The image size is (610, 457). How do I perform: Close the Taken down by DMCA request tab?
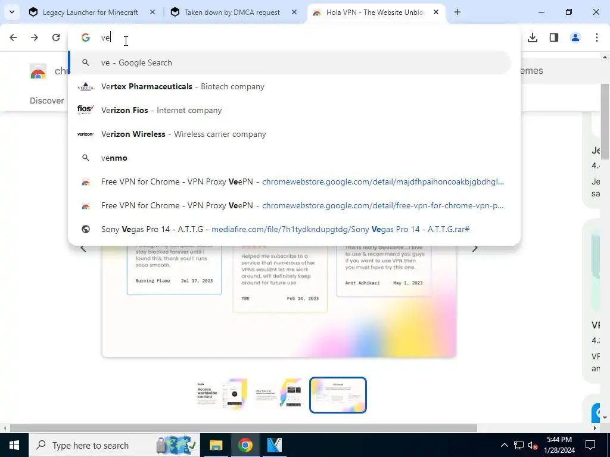294,12
